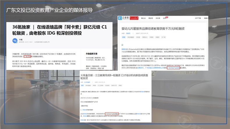Click the 作者最新文章 sidebar heading
Screen dimensions: 230x129
[91, 54]
